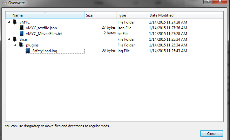Select the skse folder name
This screenshot has height=140, width=230.
click(x=23, y=39)
